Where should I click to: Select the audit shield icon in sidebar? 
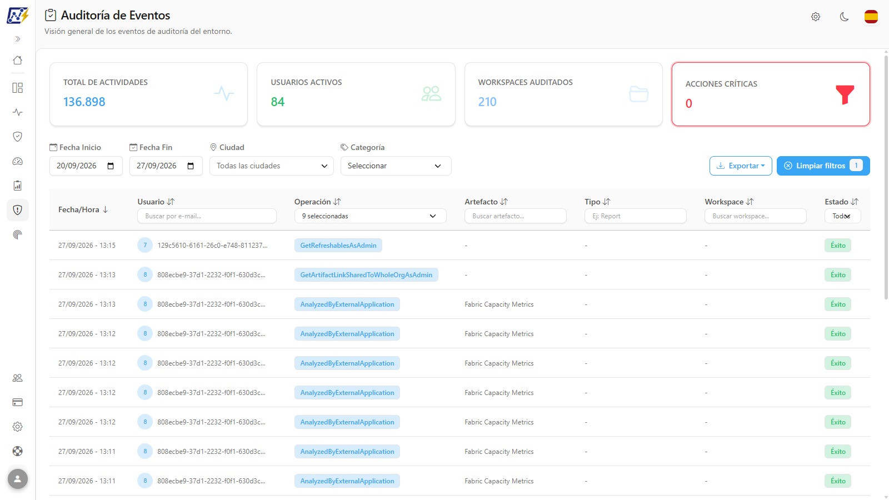click(x=18, y=210)
